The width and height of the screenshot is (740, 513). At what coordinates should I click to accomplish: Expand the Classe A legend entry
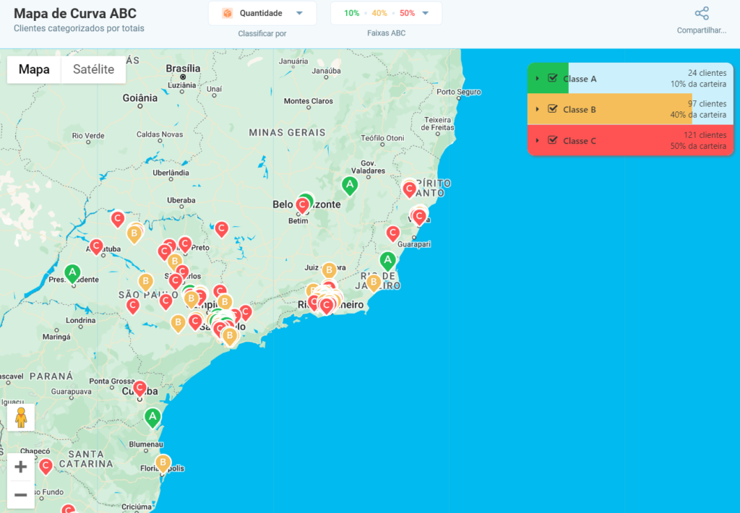click(538, 79)
